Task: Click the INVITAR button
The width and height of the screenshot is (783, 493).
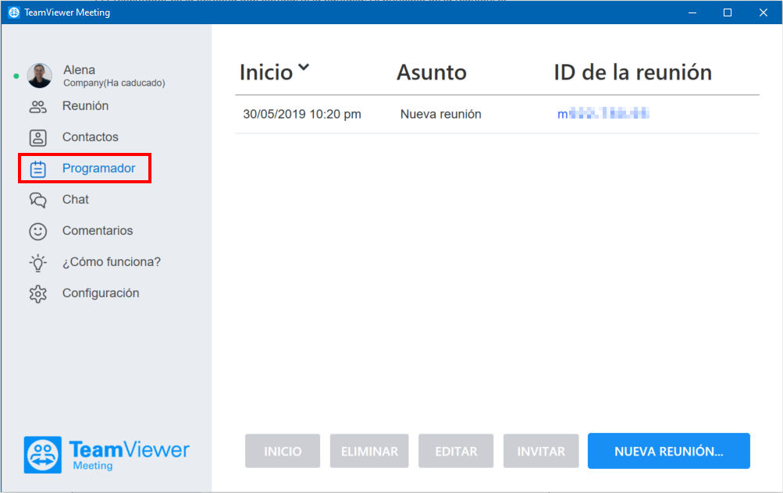Action: (x=541, y=451)
